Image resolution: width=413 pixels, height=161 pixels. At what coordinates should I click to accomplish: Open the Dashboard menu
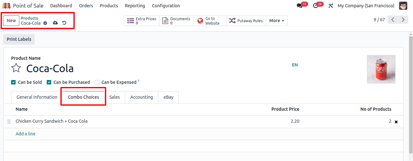(61, 6)
